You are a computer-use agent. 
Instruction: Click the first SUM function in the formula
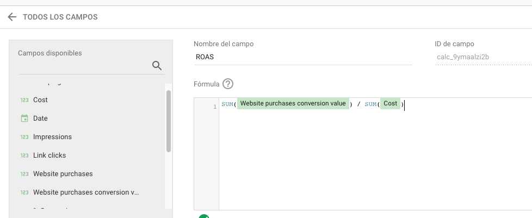click(227, 104)
